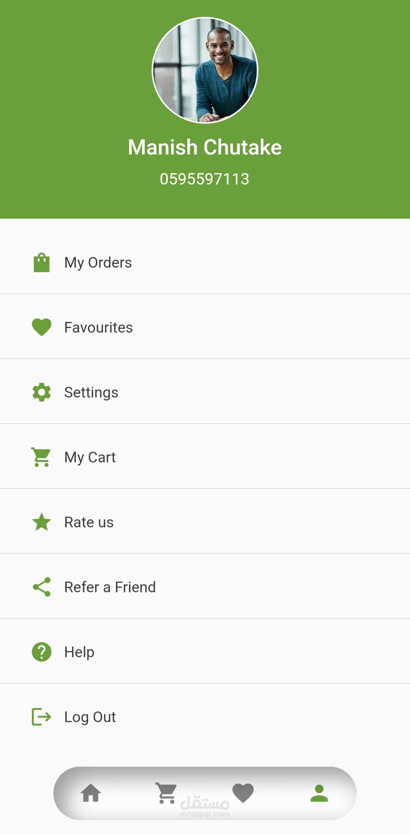Open the My Orders menu entry
Screen dimensions: 410x835
tap(98, 263)
